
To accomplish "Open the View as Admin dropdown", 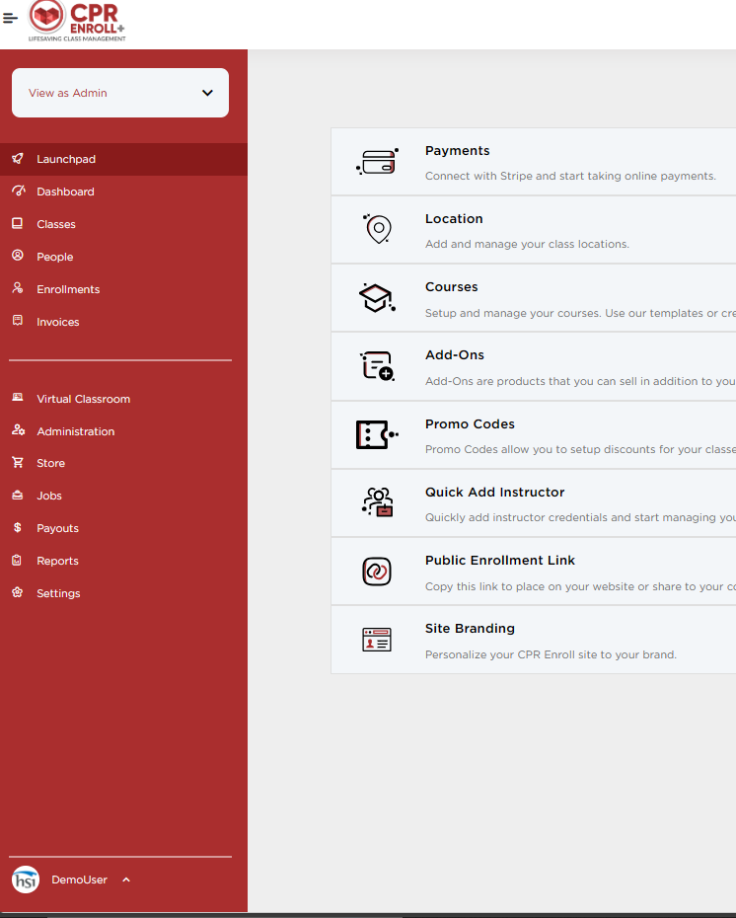I will coord(120,93).
